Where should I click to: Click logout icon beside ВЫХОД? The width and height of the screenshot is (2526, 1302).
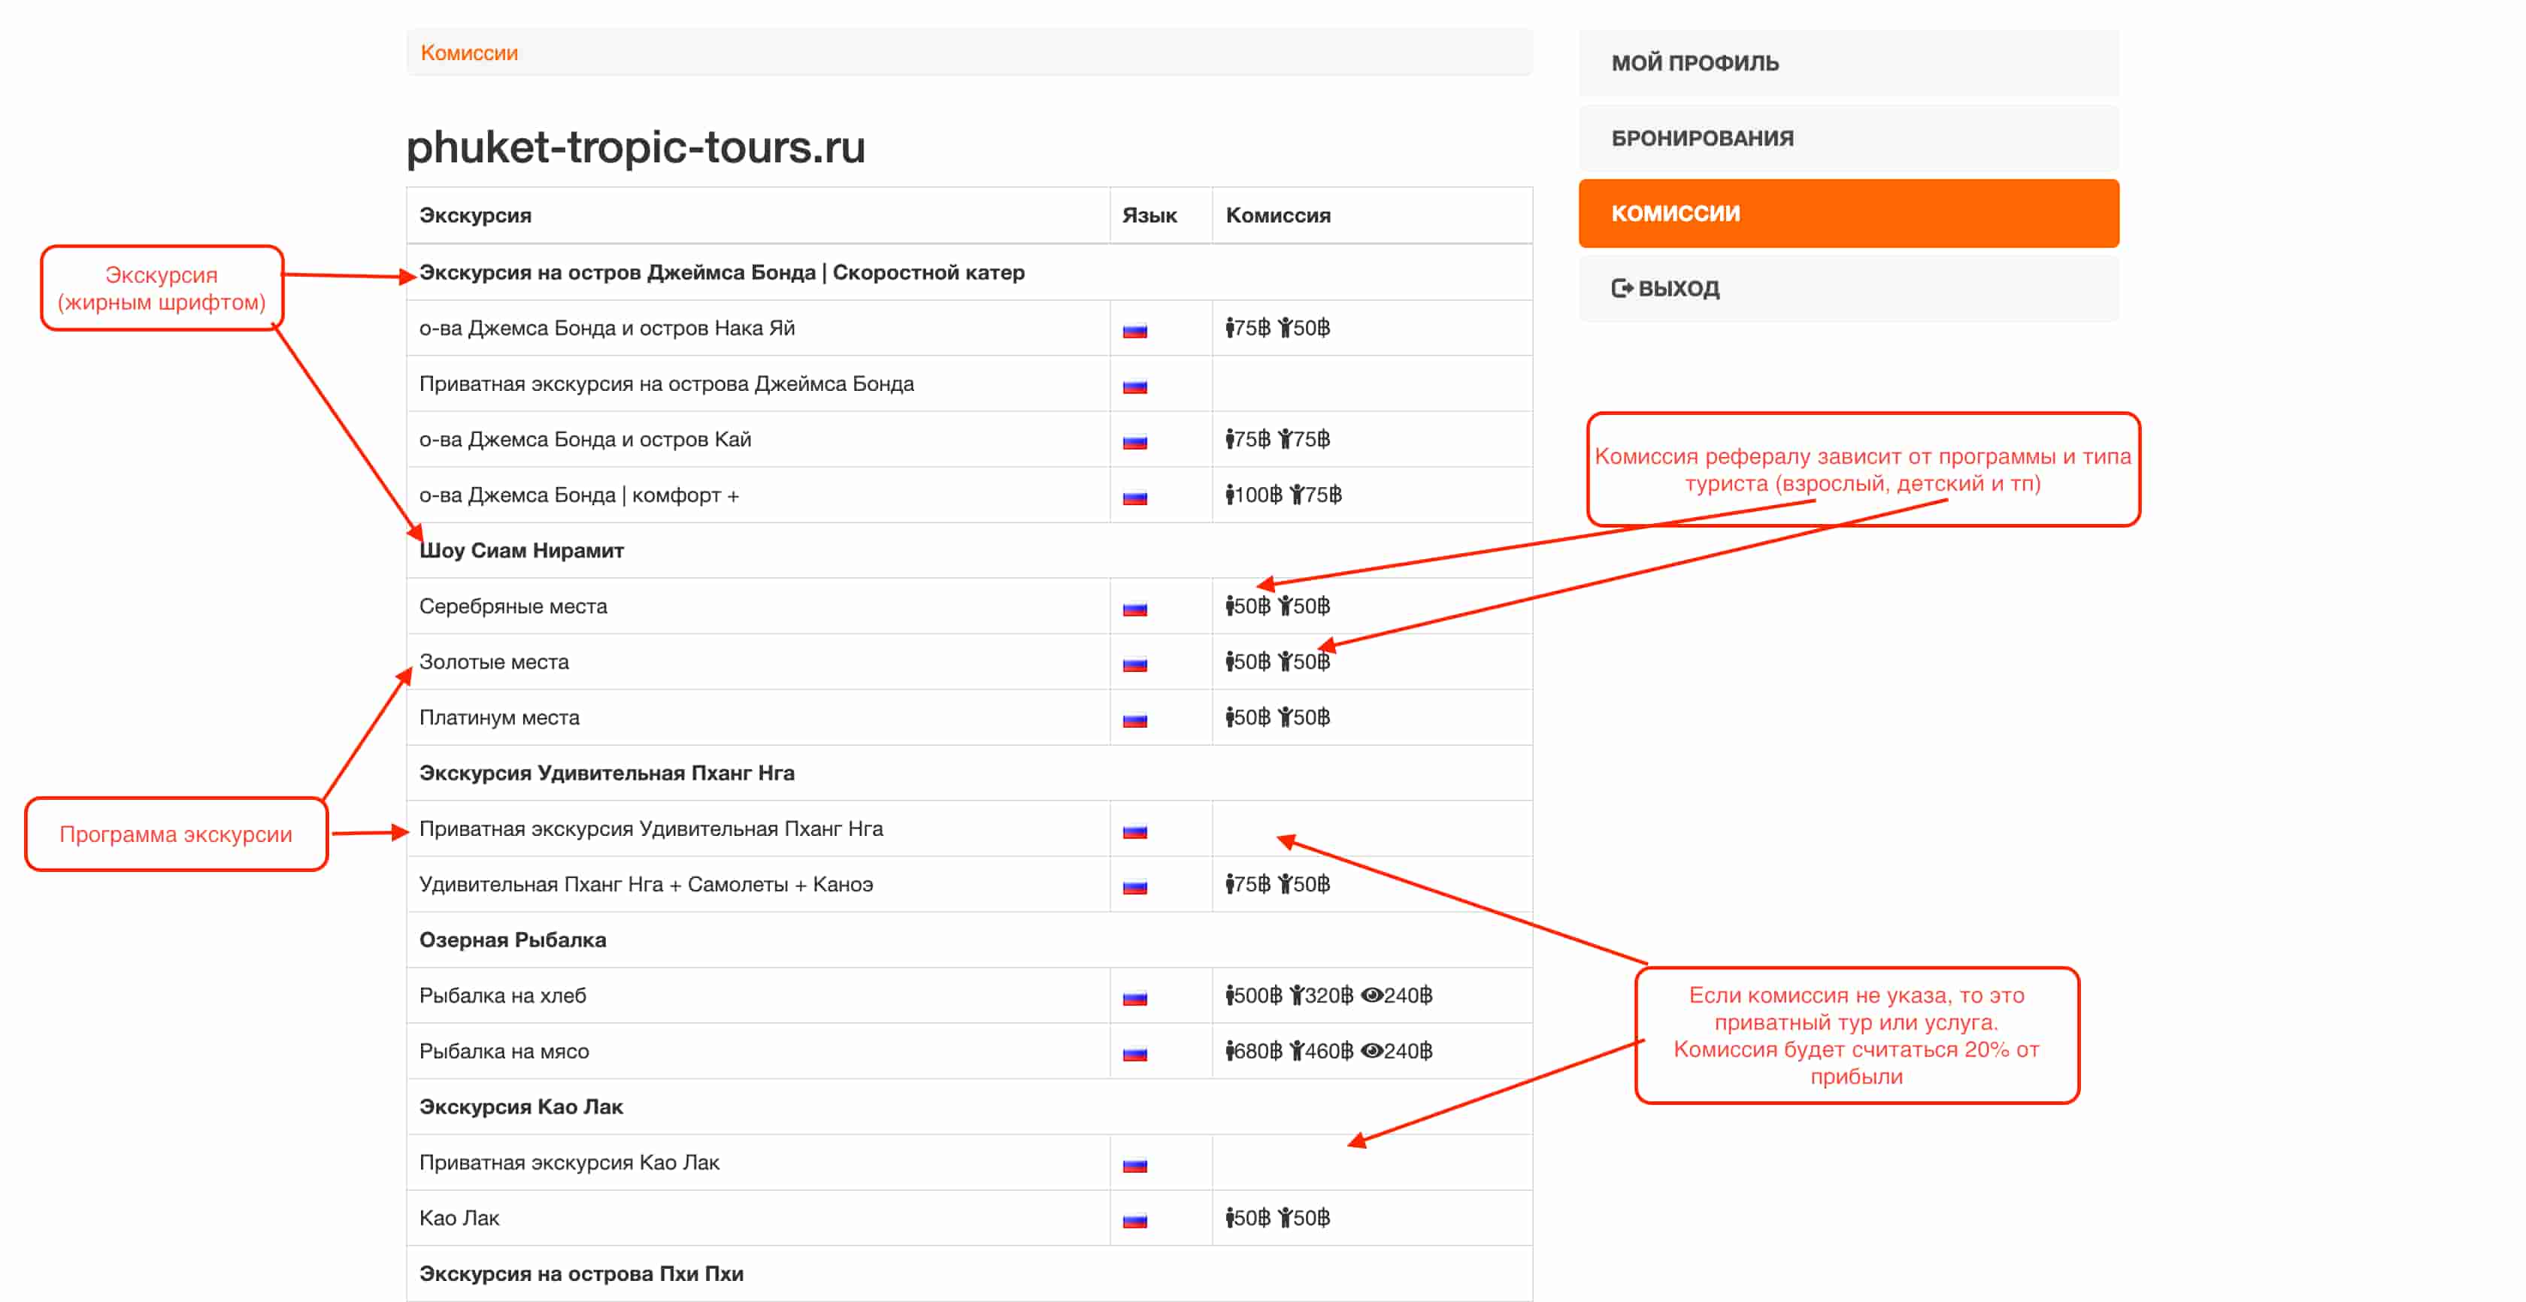(x=1622, y=288)
